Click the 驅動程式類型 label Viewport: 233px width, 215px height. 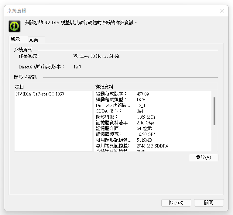[111, 99]
